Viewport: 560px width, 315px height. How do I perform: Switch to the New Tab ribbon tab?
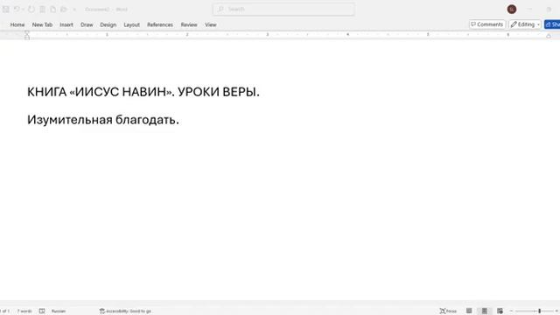coord(42,24)
